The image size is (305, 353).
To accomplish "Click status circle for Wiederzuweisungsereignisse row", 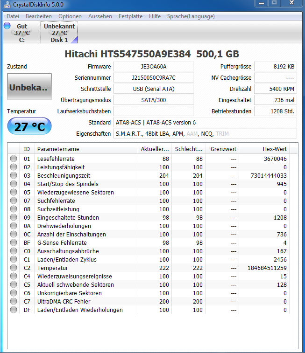I will pos(14,276).
